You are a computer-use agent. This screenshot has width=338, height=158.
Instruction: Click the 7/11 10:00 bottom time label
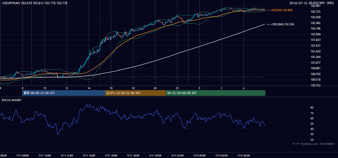45,155
